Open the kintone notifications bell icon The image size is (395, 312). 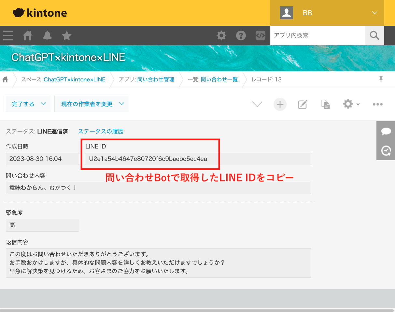click(47, 36)
